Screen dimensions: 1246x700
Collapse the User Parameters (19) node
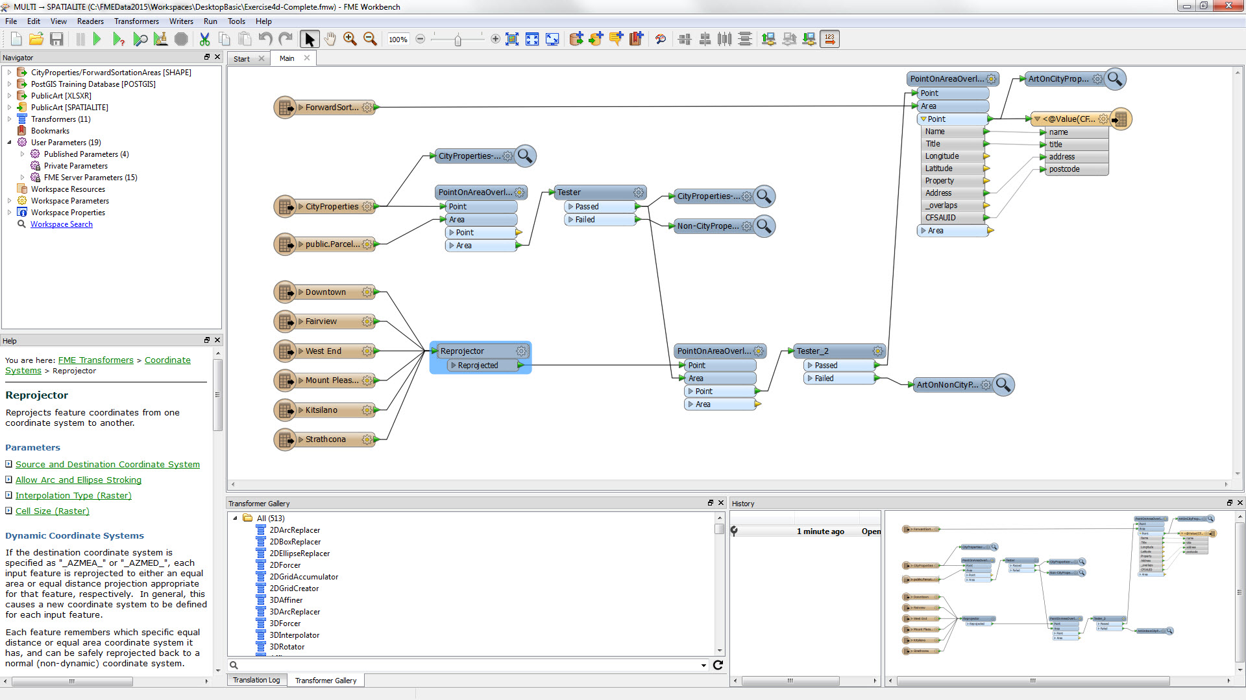pyautogui.click(x=9, y=143)
